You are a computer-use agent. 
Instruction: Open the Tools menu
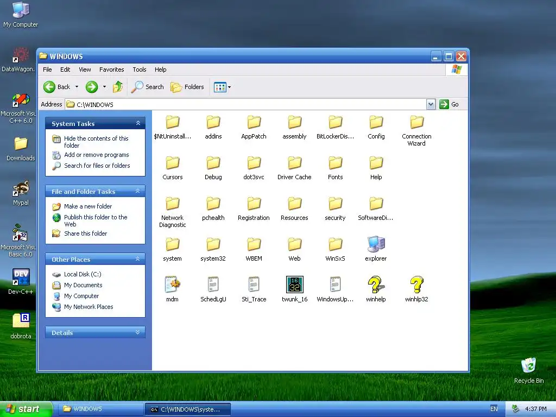click(140, 69)
